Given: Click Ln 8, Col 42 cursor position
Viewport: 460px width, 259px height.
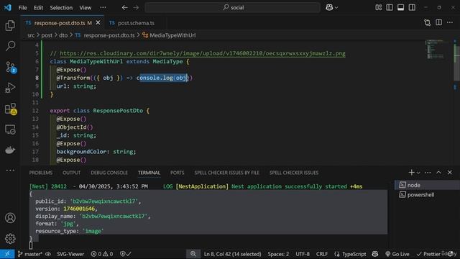Looking at the screenshot, I should point(232,254).
